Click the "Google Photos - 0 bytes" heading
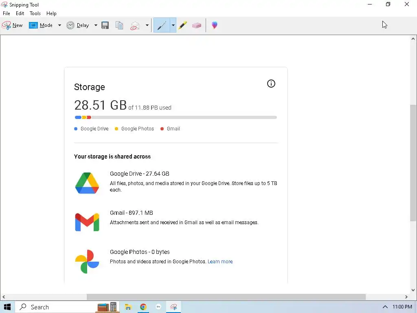Screen dimensions: 417x313 tap(140, 252)
